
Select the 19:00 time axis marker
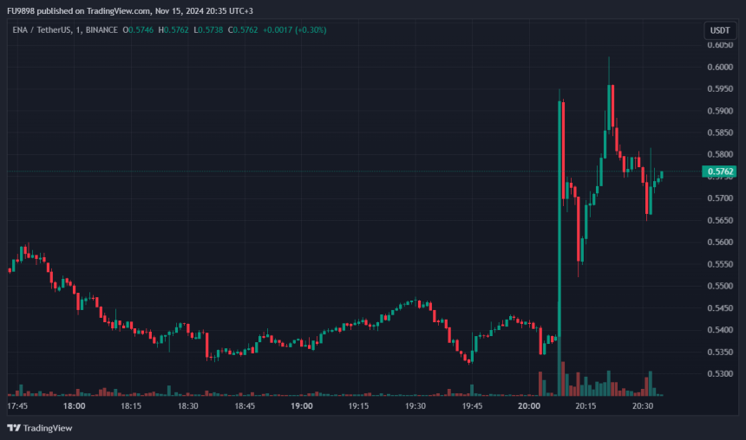302,405
